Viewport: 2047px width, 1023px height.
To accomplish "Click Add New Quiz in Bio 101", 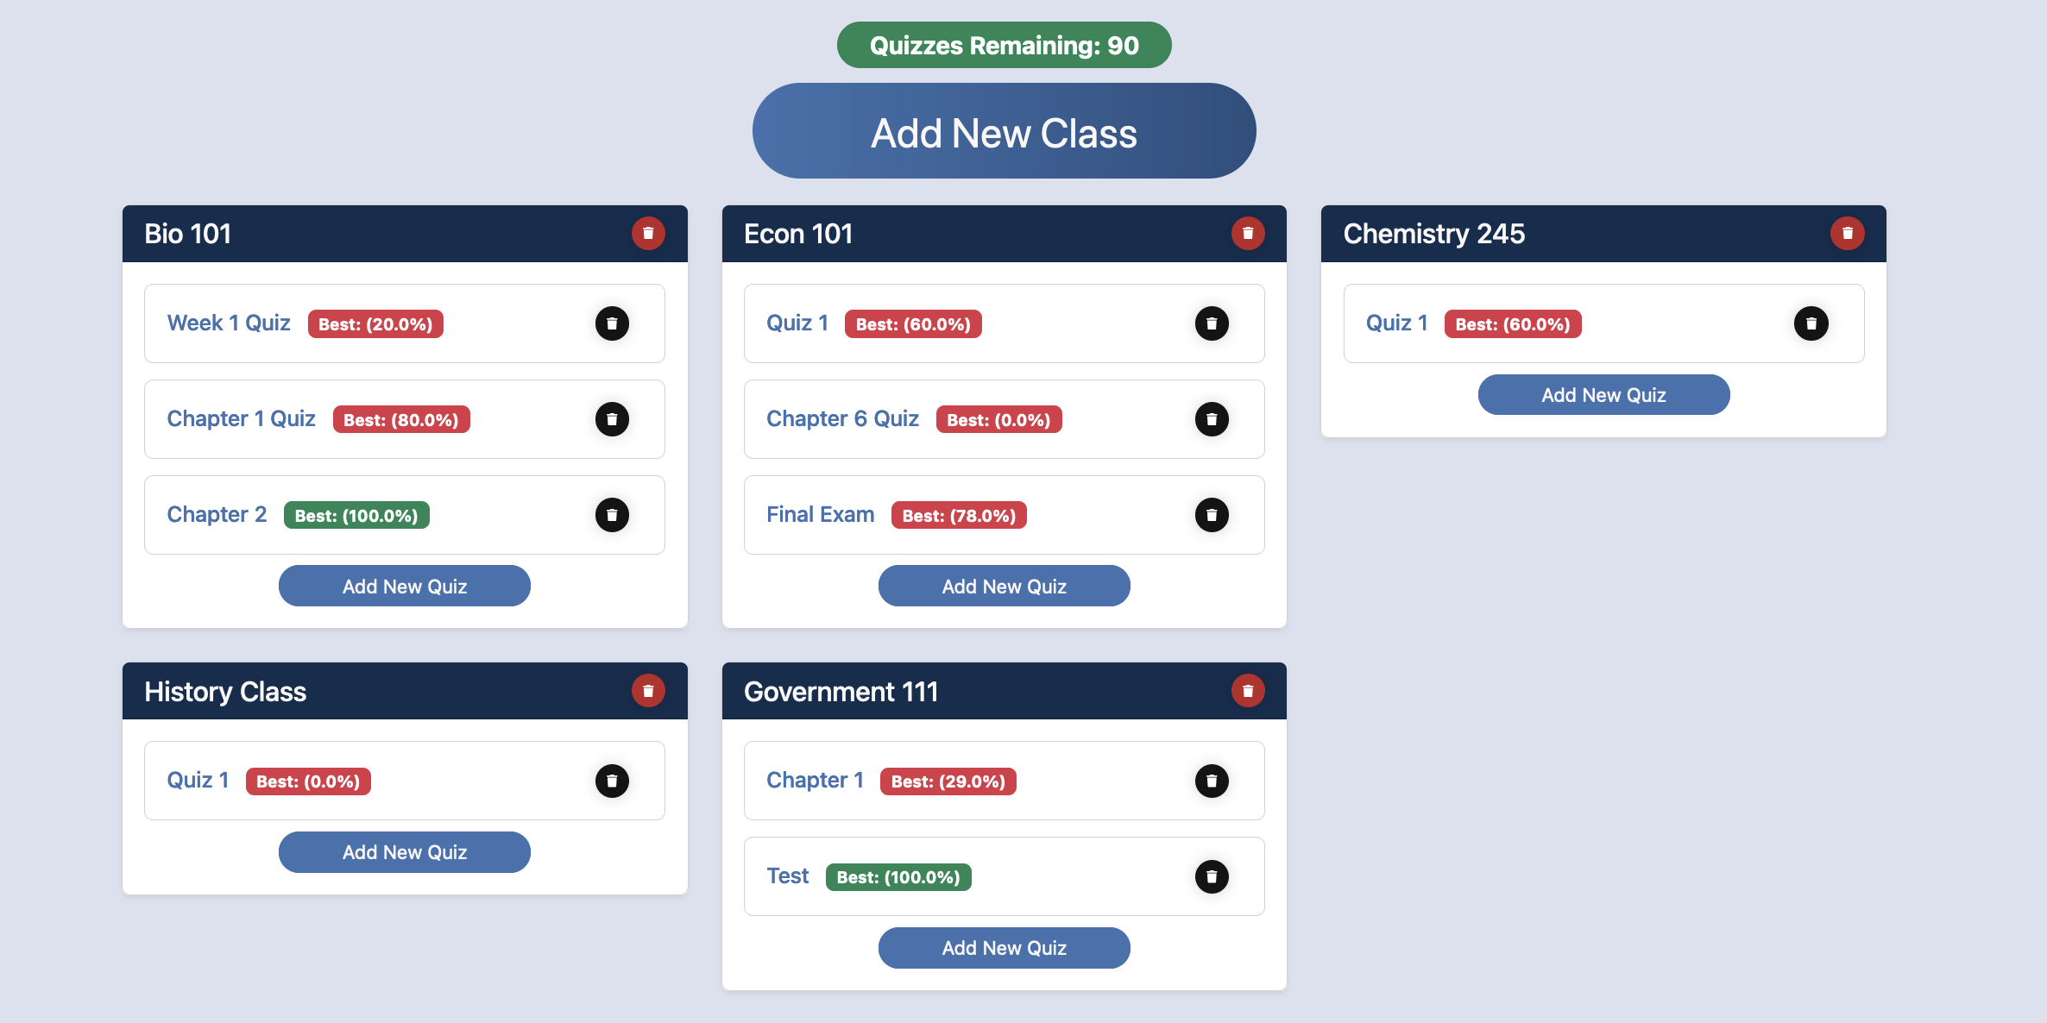I will click(x=405, y=585).
